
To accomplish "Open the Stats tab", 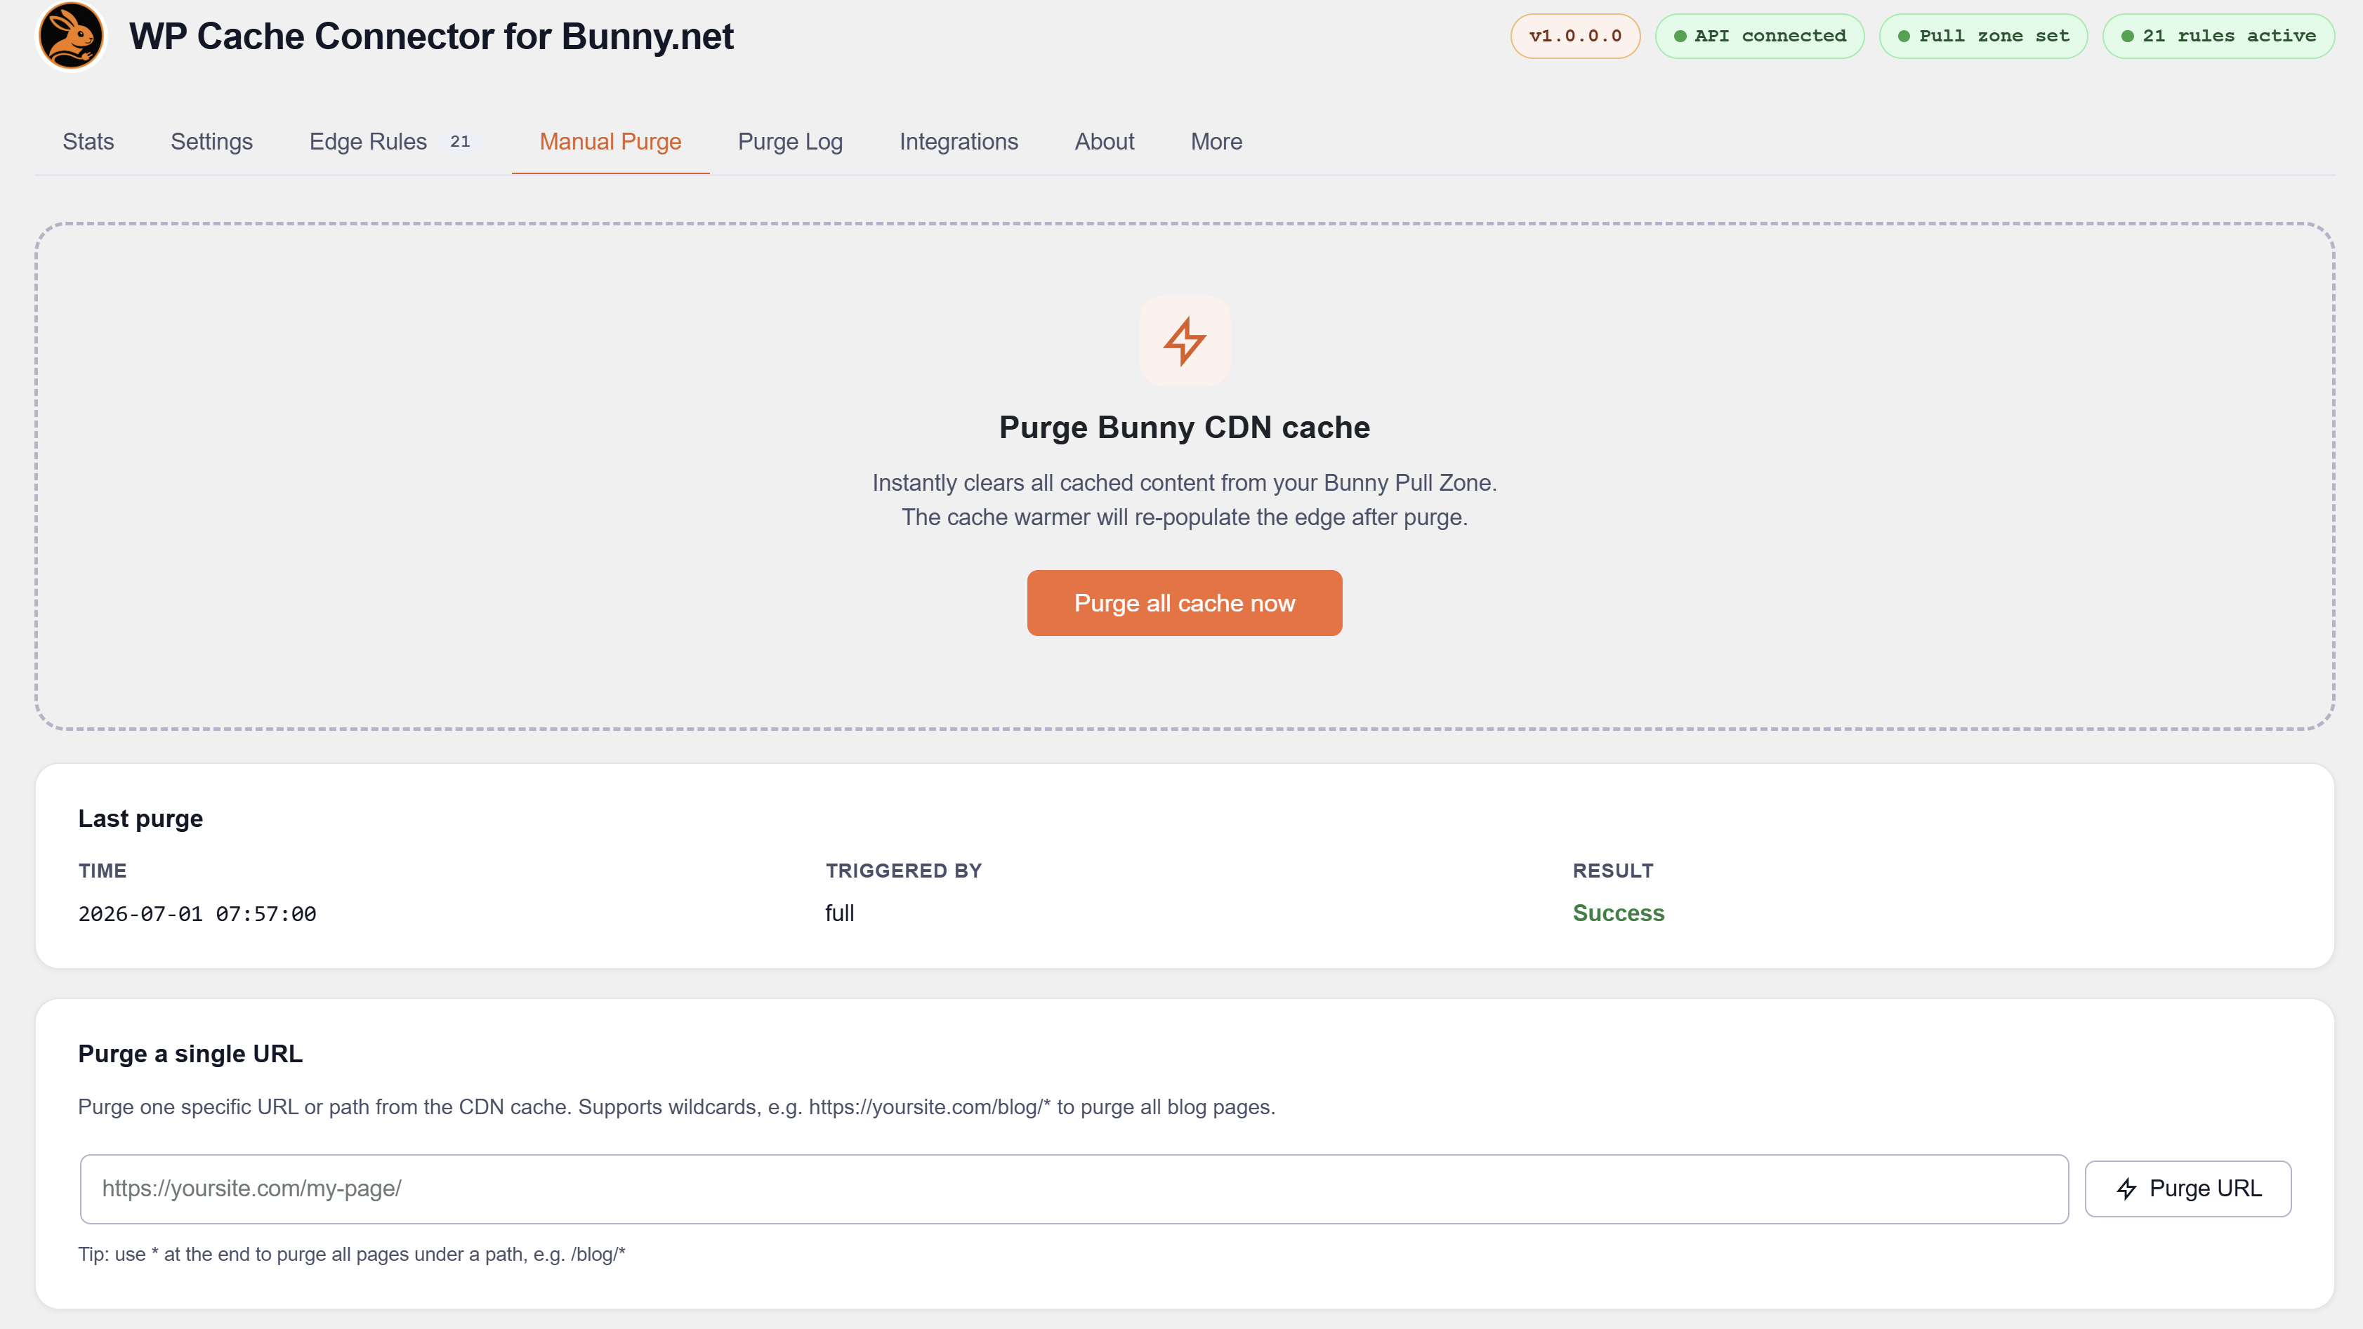I will 88,141.
